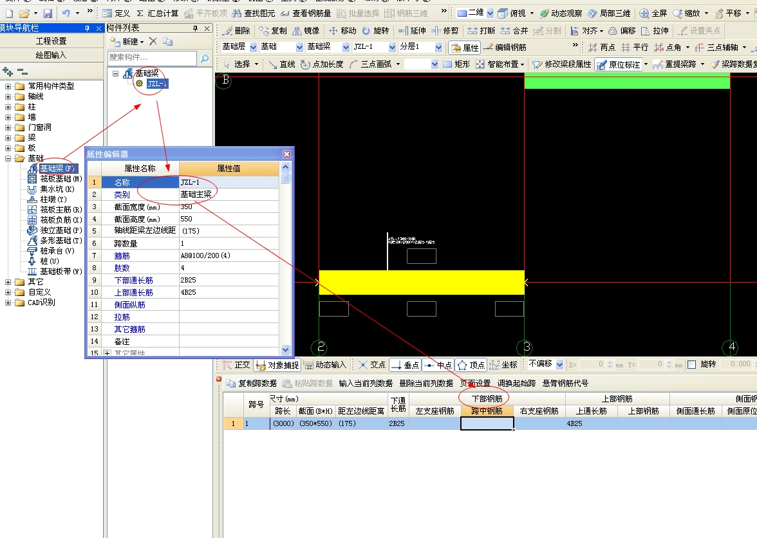Viewport: 757px width, 538px height.
Task: Click the Save disk icon
Action: click(48, 13)
